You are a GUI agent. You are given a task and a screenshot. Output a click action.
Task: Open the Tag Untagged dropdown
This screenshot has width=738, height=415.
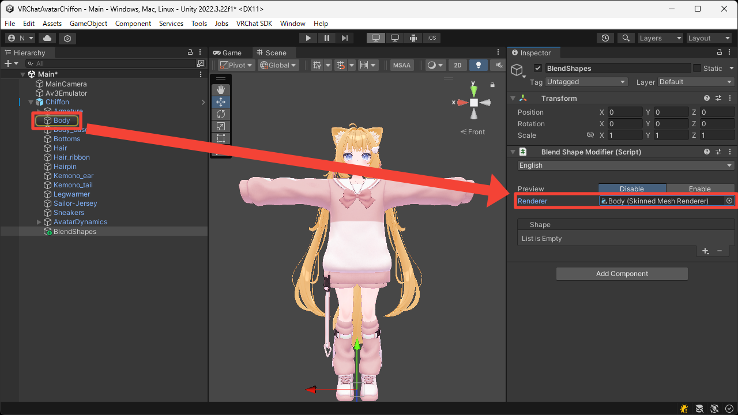point(586,82)
